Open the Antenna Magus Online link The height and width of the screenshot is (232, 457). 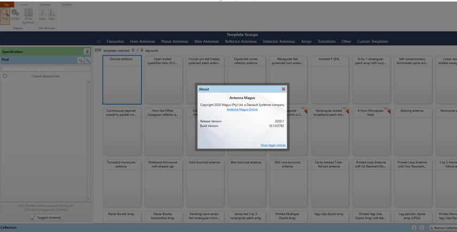click(x=242, y=110)
